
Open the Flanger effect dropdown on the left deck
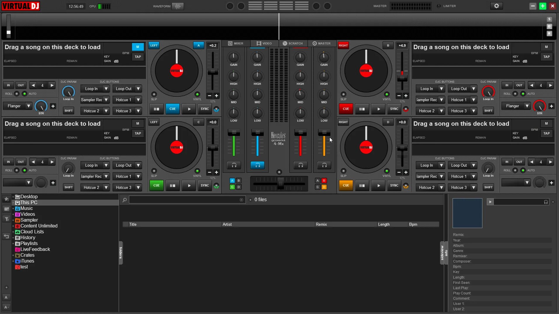point(28,106)
